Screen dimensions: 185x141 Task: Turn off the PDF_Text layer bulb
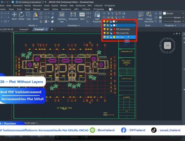(104, 37)
